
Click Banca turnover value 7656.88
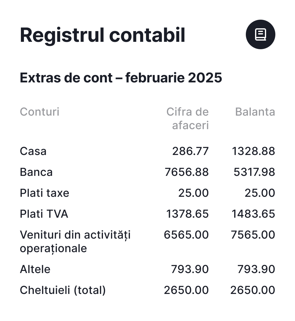click(x=187, y=172)
